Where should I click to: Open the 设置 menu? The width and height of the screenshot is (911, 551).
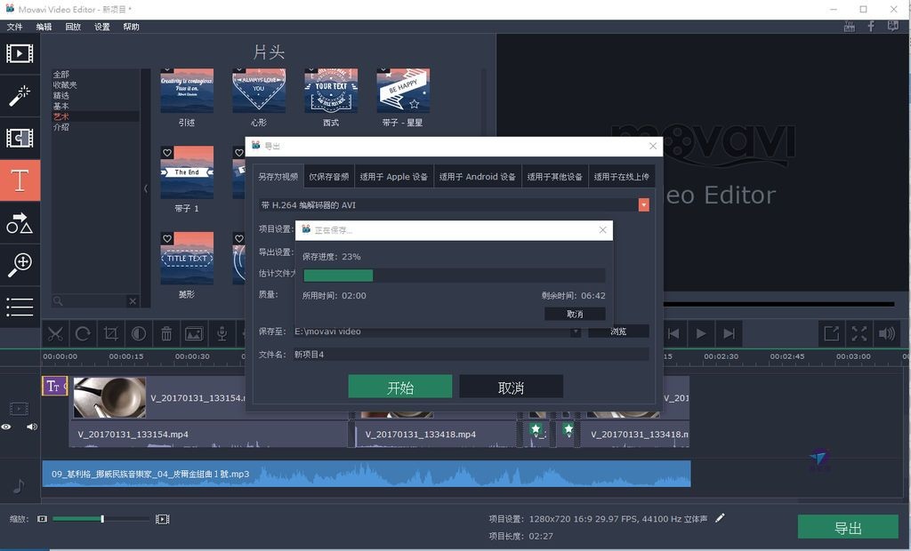[x=101, y=27]
